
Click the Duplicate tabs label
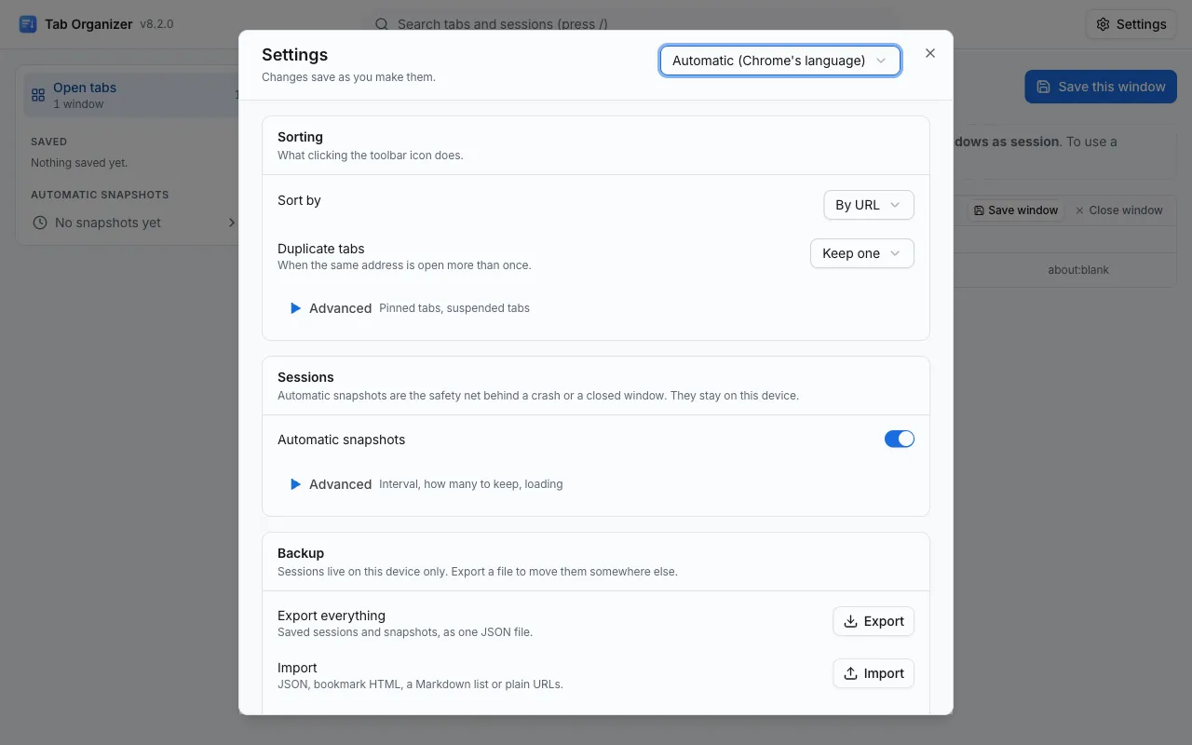pos(321,249)
